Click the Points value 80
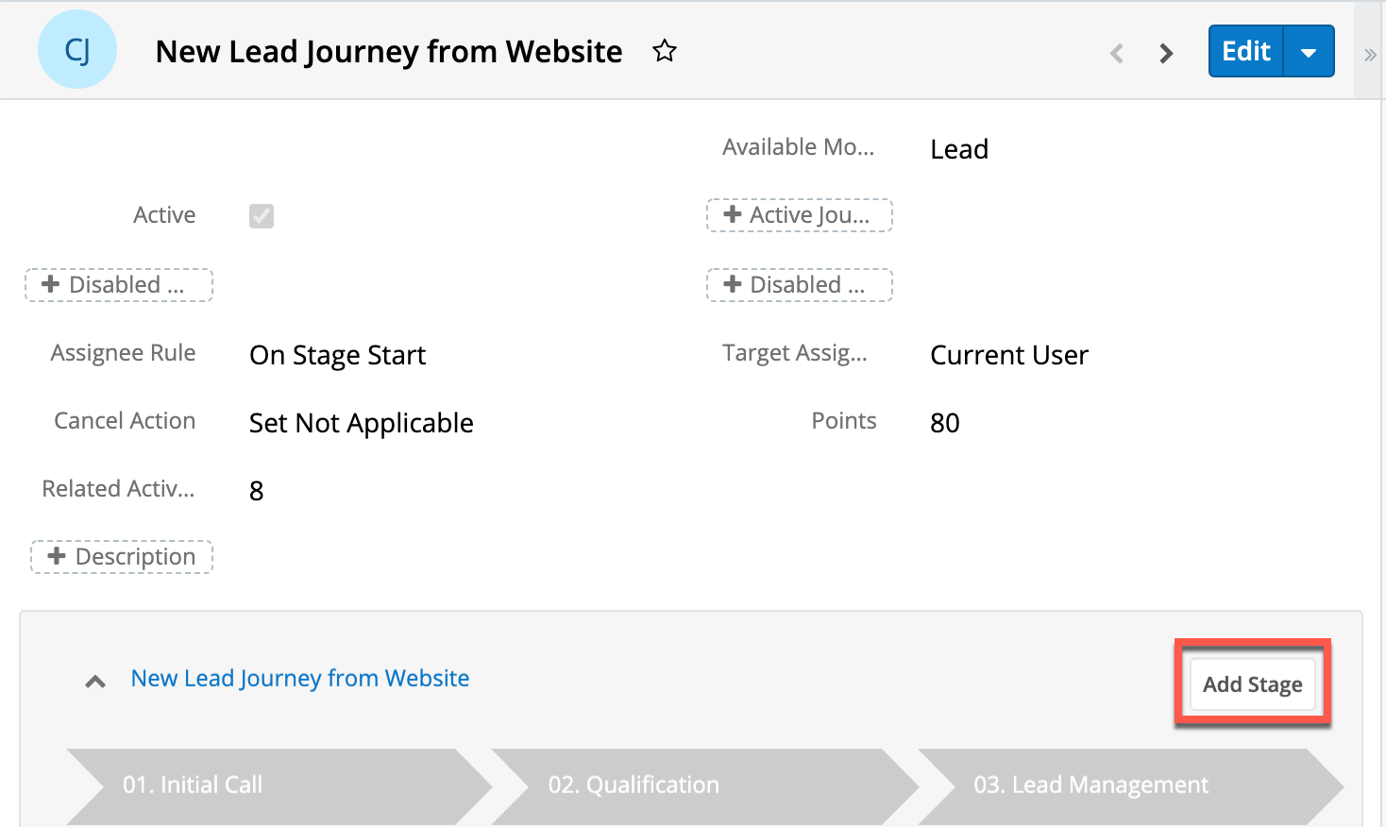The image size is (1386, 827). (944, 423)
